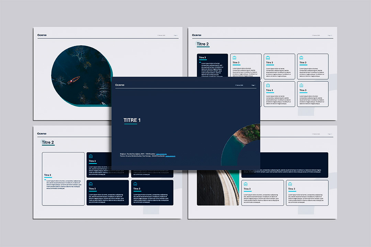
Task: Click the Acensi logo above the circular boat photo
Action: (x=42, y=35)
